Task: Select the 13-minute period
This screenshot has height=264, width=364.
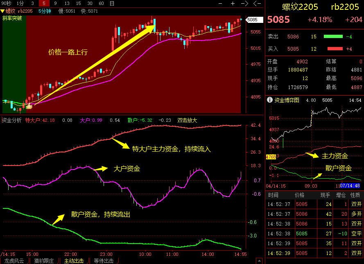Action: click(67, 3)
